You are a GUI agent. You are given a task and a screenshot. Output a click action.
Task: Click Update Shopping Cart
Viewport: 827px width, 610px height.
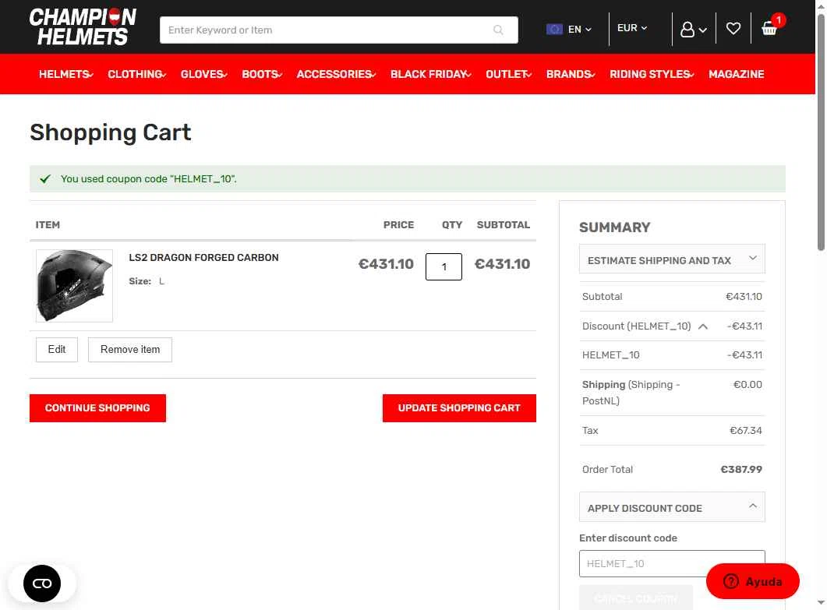tap(459, 408)
